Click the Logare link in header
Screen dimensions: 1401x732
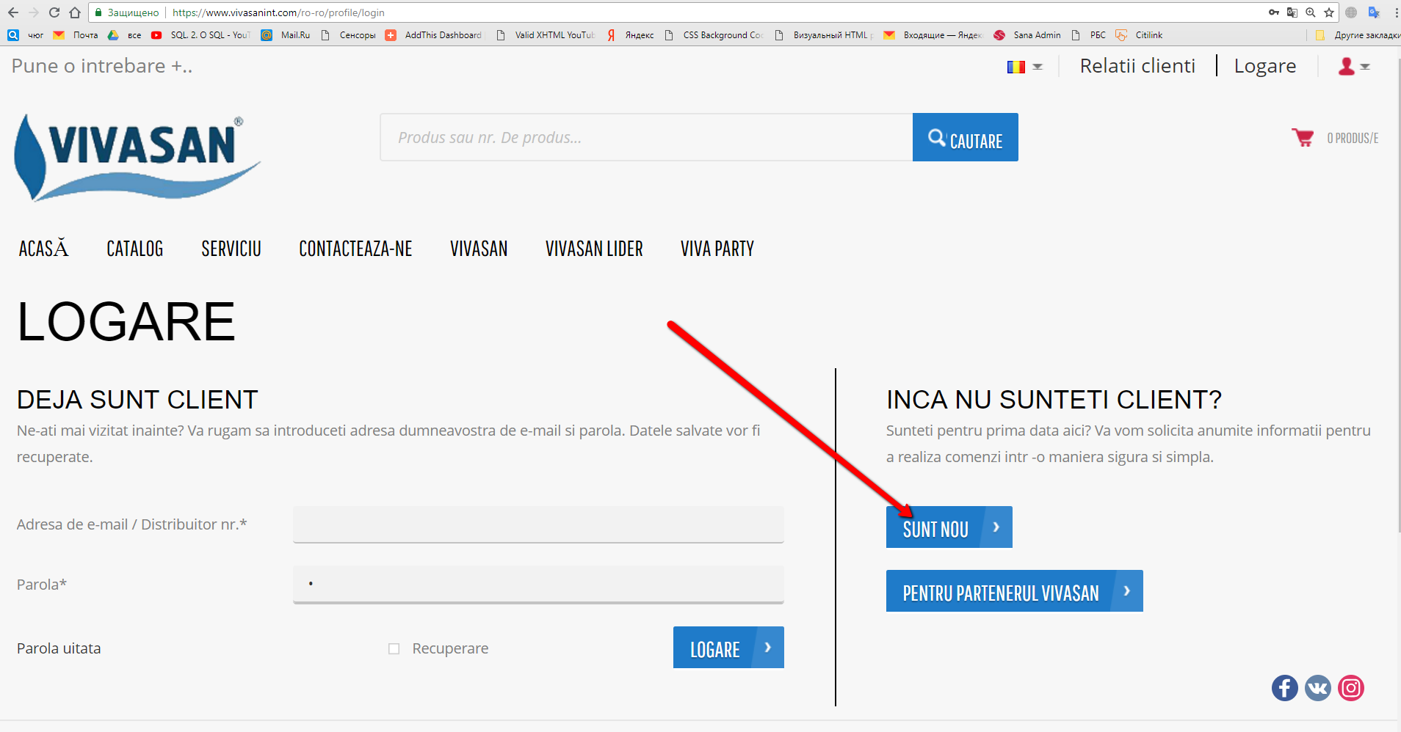coord(1265,66)
